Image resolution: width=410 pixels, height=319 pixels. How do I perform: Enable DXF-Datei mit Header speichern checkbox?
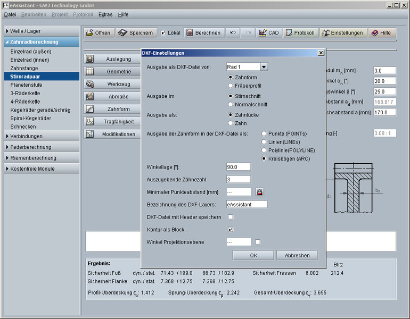point(231,217)
